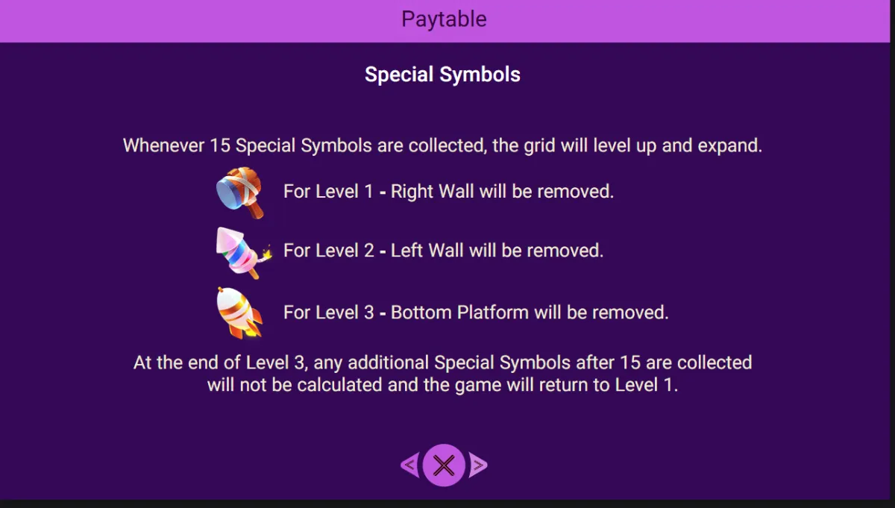The image size is (895, 508).
Task: Tap the rocket special symbol icon
Action: (239, 313)
